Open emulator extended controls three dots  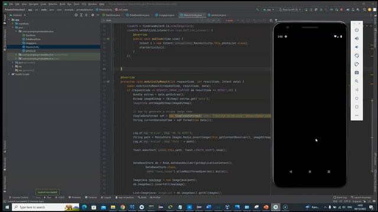point(357,115)
